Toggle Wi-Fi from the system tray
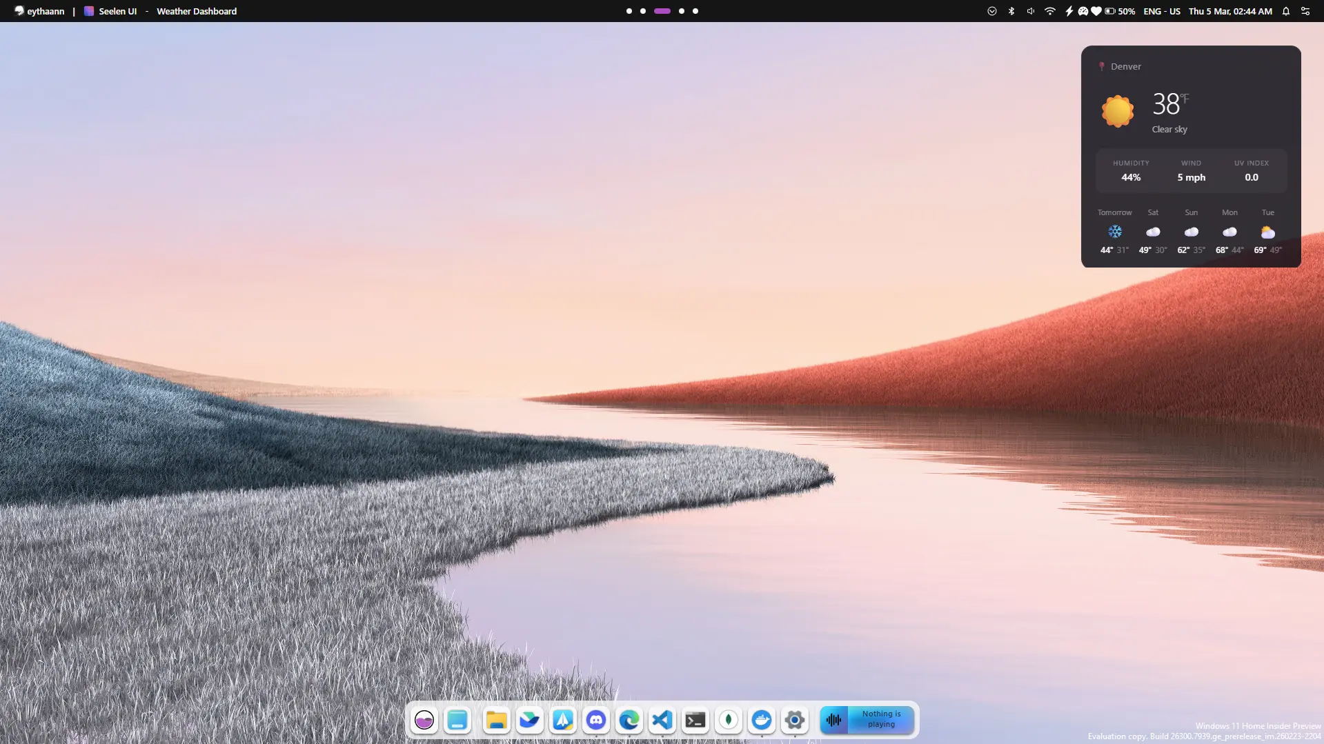This screenshot has width=1324, height=744. [1049, 11]
